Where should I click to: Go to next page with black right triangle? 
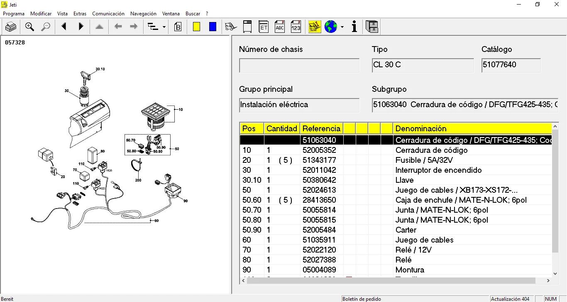pyautogui.click(x=81, y=27)
